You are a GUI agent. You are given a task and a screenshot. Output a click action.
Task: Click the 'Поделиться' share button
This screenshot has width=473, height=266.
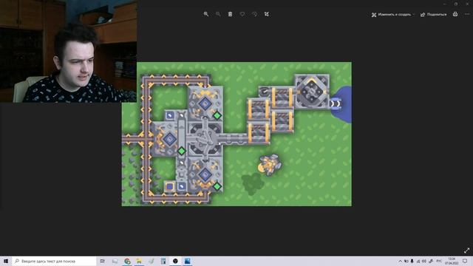click(434, 15)
